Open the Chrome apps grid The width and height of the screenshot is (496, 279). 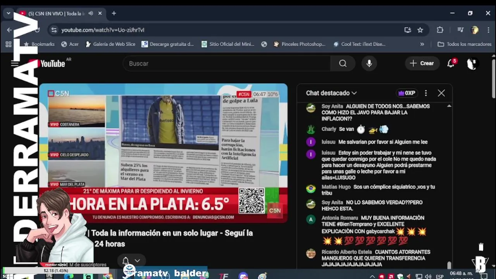pyautogui.click(x=9, y=44)
